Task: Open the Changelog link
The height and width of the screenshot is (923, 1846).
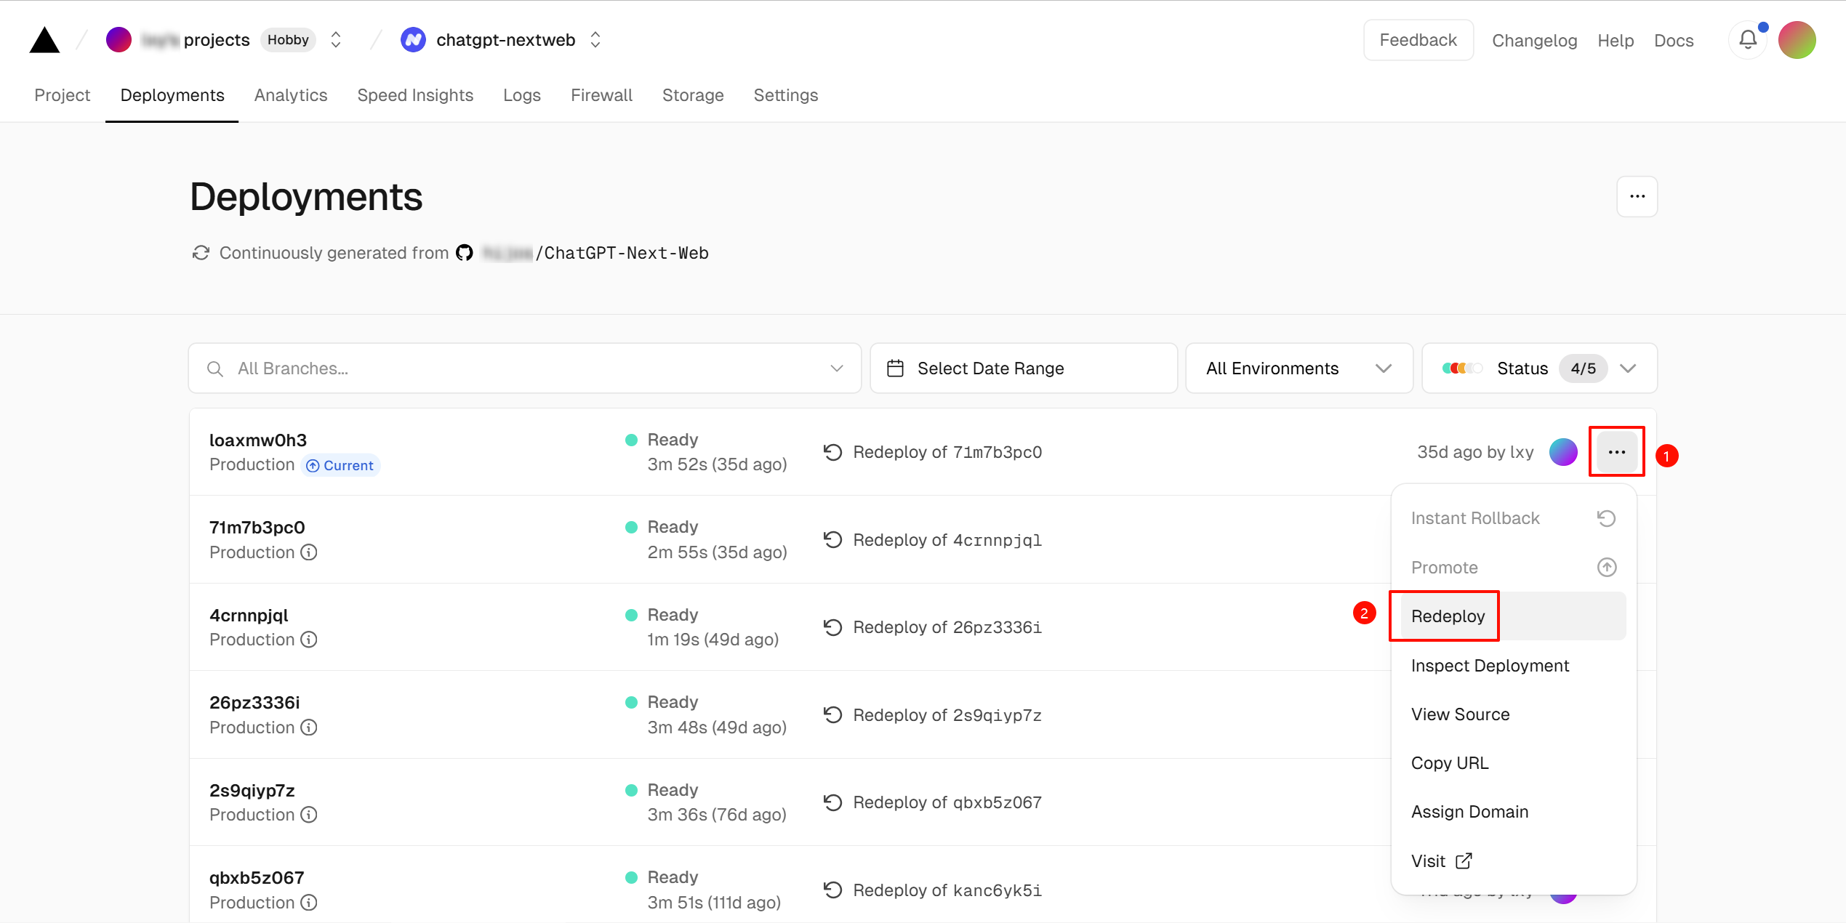Action: click(1534, 41)
